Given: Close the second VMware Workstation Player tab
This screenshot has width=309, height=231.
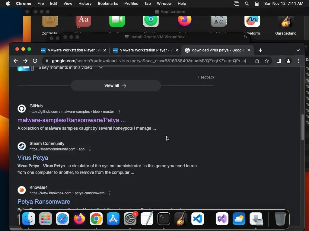Looking at the screenshot, I should (177, 50).
